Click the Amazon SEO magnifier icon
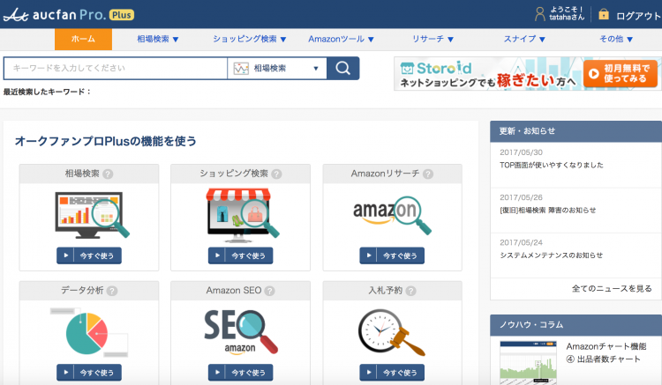The image size is (662, 385). pos(240,331)
